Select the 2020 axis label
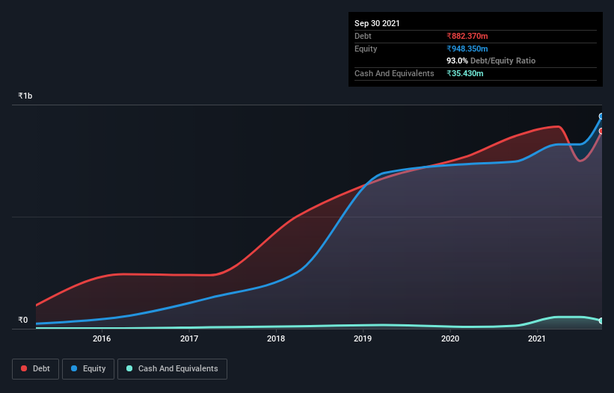This screenshot has width=614, height=393. tap(450, 338)
